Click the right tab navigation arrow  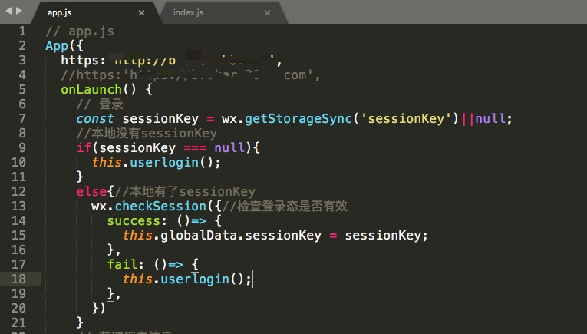point(18,11)
